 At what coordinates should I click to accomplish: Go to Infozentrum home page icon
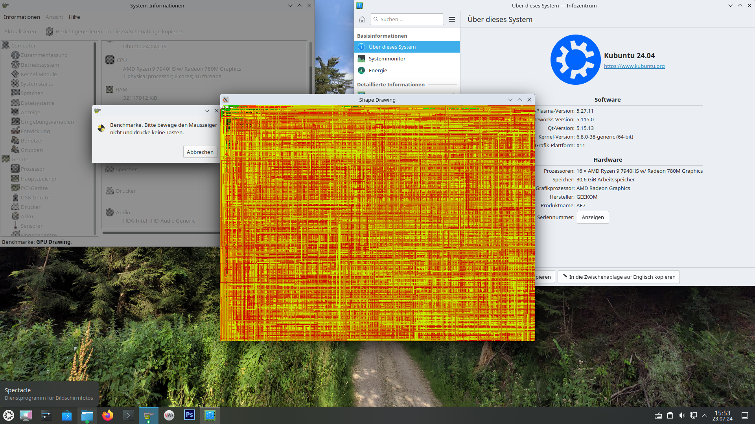point(362,19)
